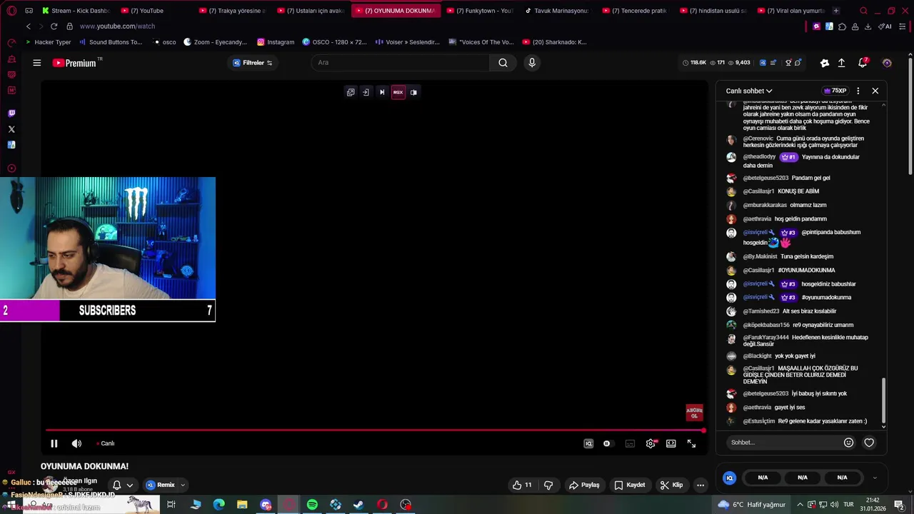Click the blue IQ badge below chat

tap(729, 478)
